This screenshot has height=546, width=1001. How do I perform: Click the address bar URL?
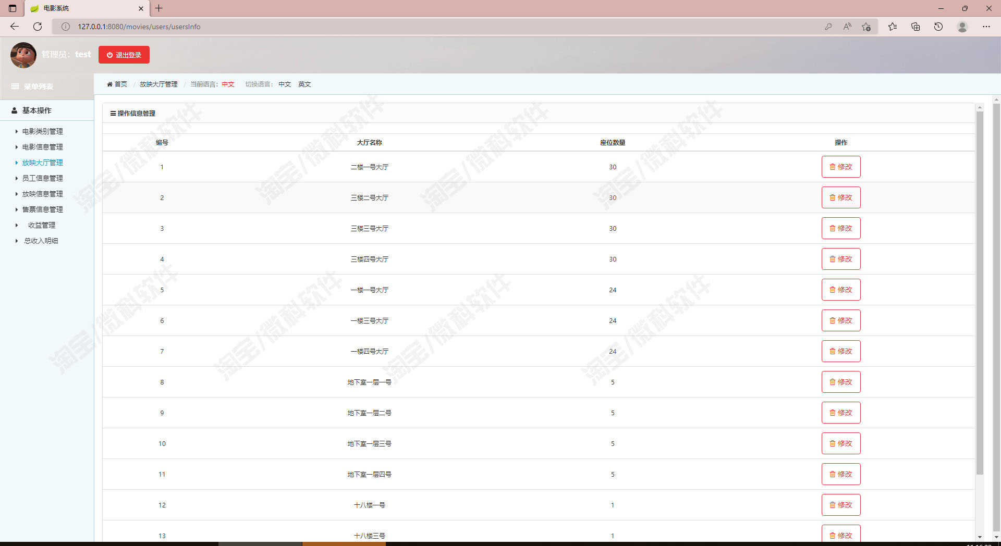coord(139,27)
